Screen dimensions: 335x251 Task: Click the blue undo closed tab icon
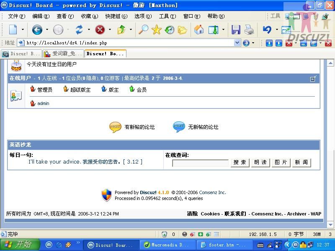[267, 29]
